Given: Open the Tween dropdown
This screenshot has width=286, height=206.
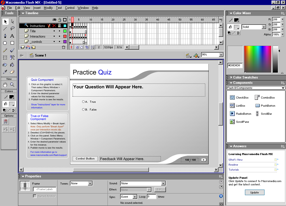Looking at the screenshot, I should 90,183.
